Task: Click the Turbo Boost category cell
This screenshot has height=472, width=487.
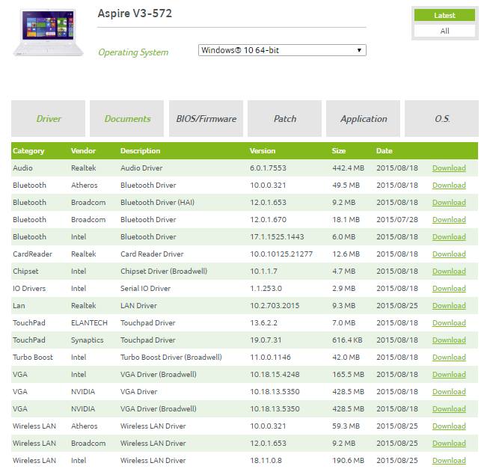Action: pos(33,357)
